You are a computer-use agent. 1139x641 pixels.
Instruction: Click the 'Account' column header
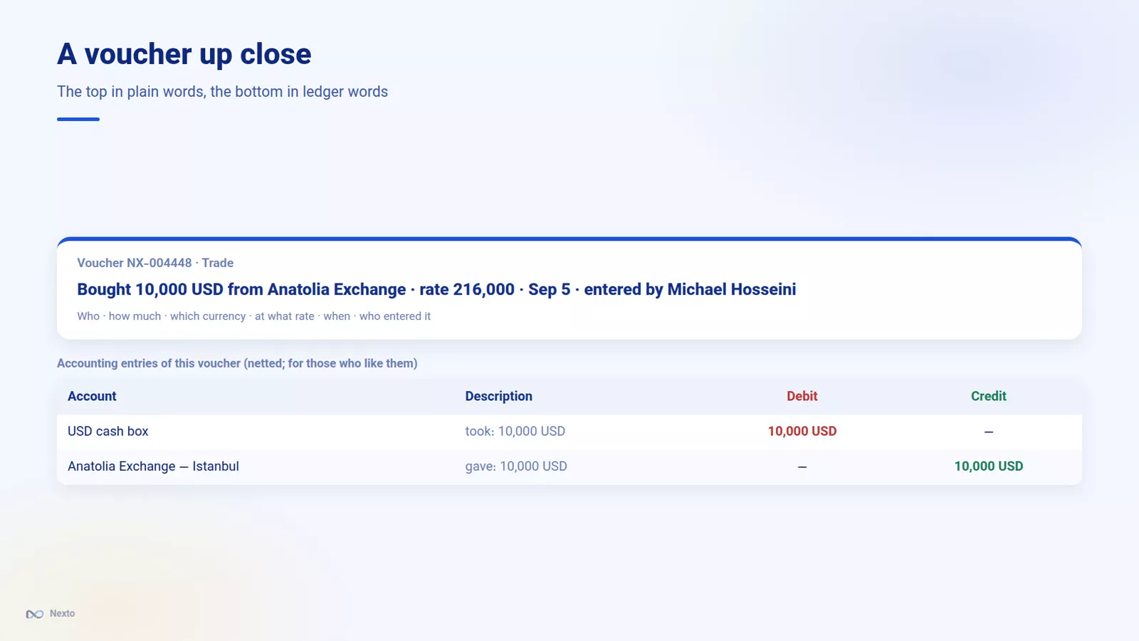[92, 396]
